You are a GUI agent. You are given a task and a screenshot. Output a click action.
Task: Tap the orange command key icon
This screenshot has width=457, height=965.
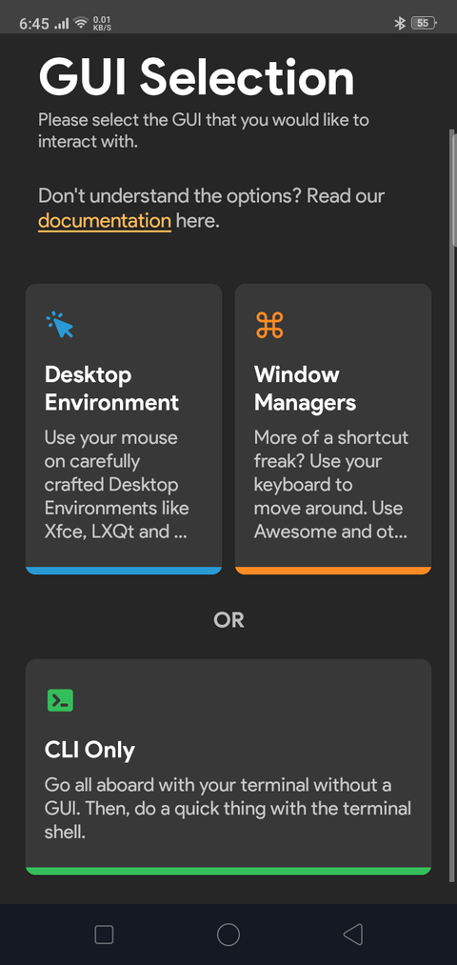coord(269,324)
